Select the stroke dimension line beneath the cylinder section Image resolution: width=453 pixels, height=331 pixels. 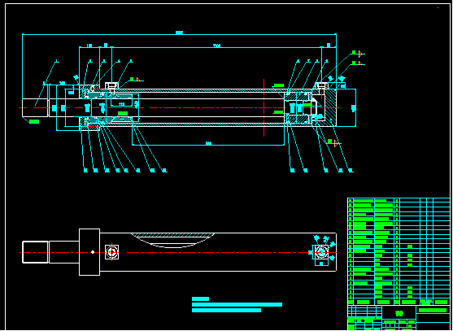pos(208,144)
